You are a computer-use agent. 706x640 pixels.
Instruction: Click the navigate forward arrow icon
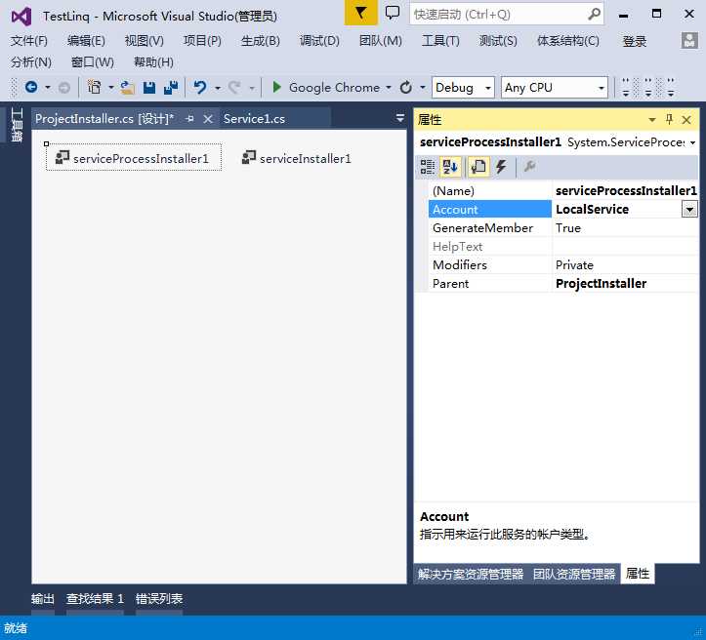[x=64, y=87]
